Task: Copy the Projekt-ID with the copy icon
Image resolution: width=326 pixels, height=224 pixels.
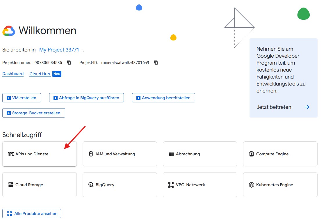Action: [x=156, y=63]
